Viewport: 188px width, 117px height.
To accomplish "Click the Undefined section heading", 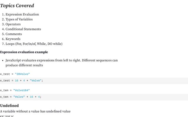I will pos(9,106).
